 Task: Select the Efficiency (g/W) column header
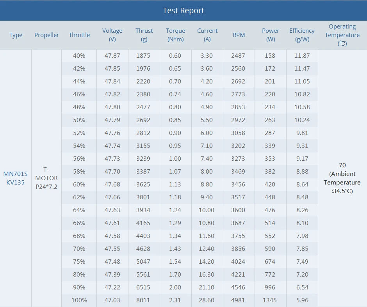point(302,35)
